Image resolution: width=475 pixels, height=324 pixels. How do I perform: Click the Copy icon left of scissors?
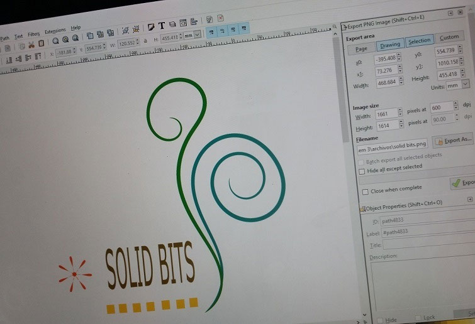[22, 46]
